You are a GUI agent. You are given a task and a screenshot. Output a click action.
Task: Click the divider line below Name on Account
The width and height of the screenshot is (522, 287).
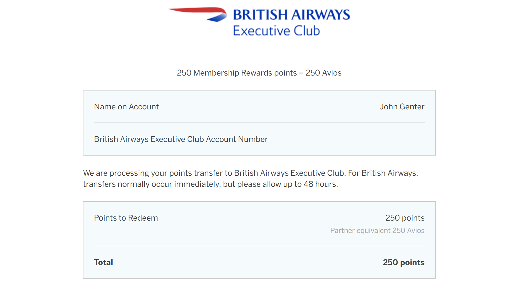259,123
